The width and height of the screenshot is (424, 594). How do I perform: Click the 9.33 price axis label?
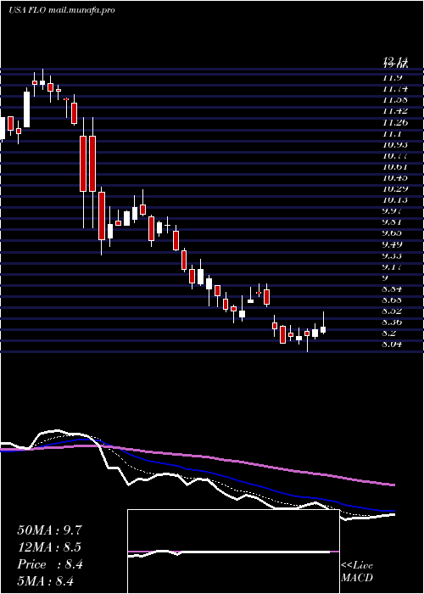coord(393,255)
